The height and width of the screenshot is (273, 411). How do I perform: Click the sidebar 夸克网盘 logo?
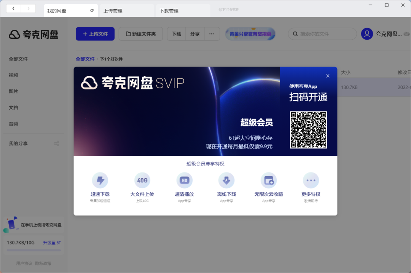pos(33,34)
